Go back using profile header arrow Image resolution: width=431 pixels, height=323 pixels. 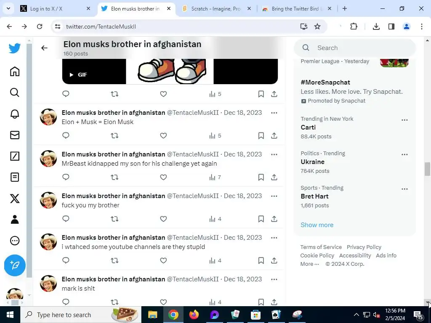coord(44,48)
